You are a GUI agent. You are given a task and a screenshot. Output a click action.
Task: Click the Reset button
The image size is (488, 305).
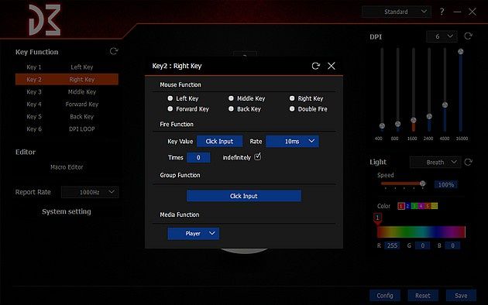click(423, 296)
